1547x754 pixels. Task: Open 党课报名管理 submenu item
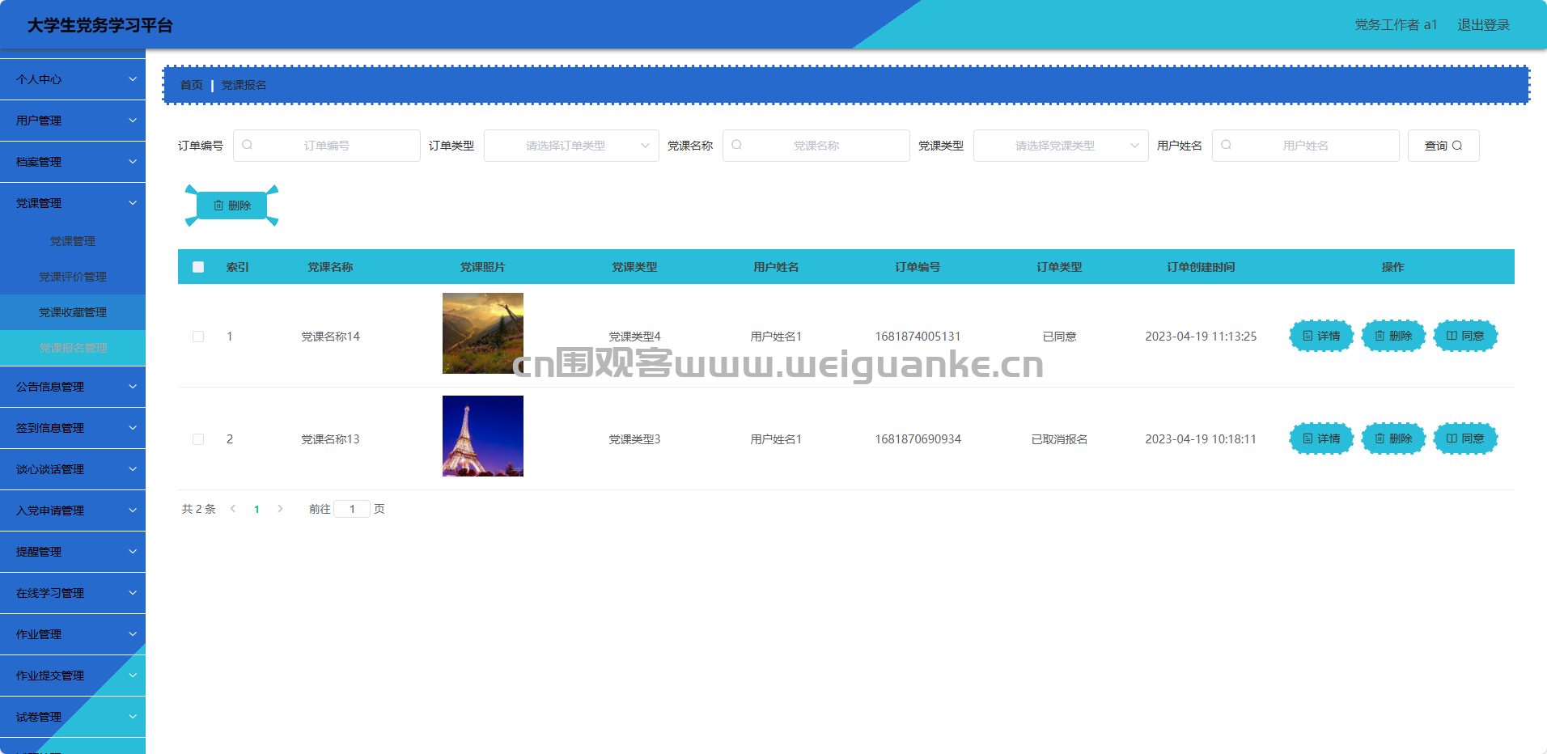73,348
